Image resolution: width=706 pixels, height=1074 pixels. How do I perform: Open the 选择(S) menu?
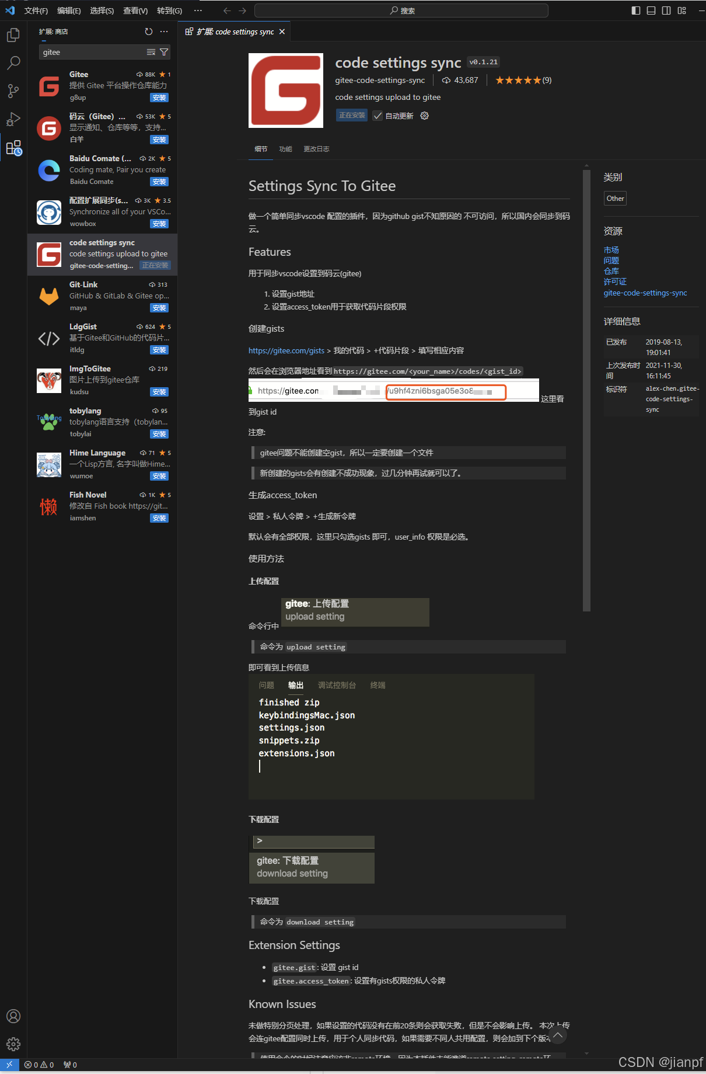[x=102, y=11]
